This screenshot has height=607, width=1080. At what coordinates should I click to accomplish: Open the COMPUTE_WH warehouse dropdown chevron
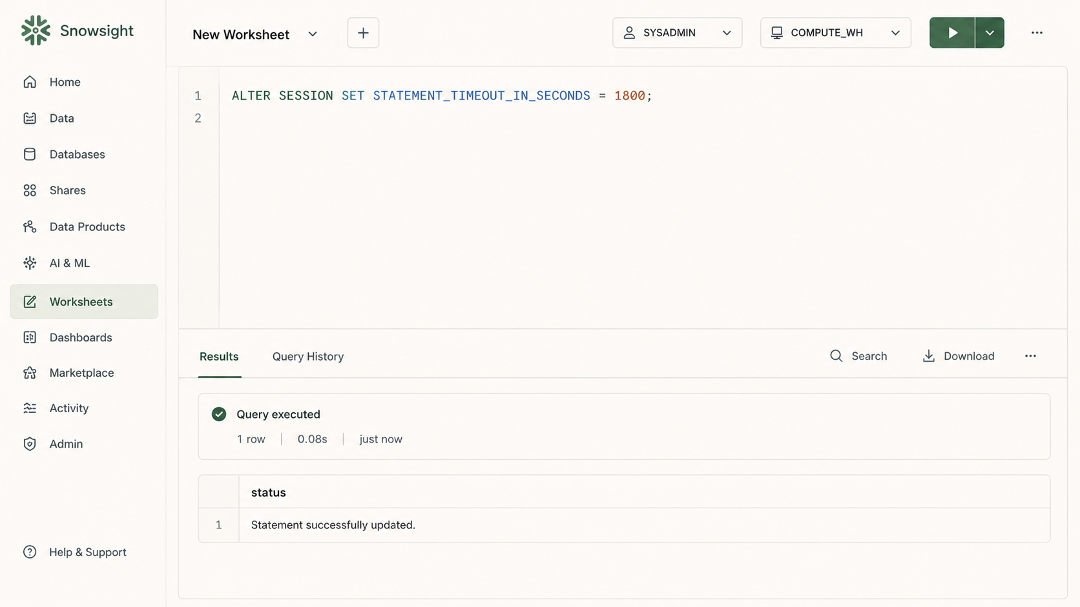(x=895, y=33)
